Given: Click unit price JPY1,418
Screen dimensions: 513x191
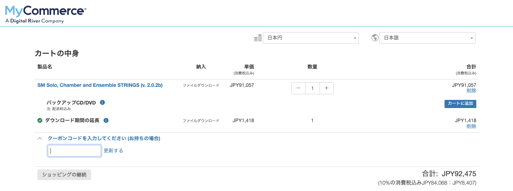Looking at the screenshot, I should [243, 120].
